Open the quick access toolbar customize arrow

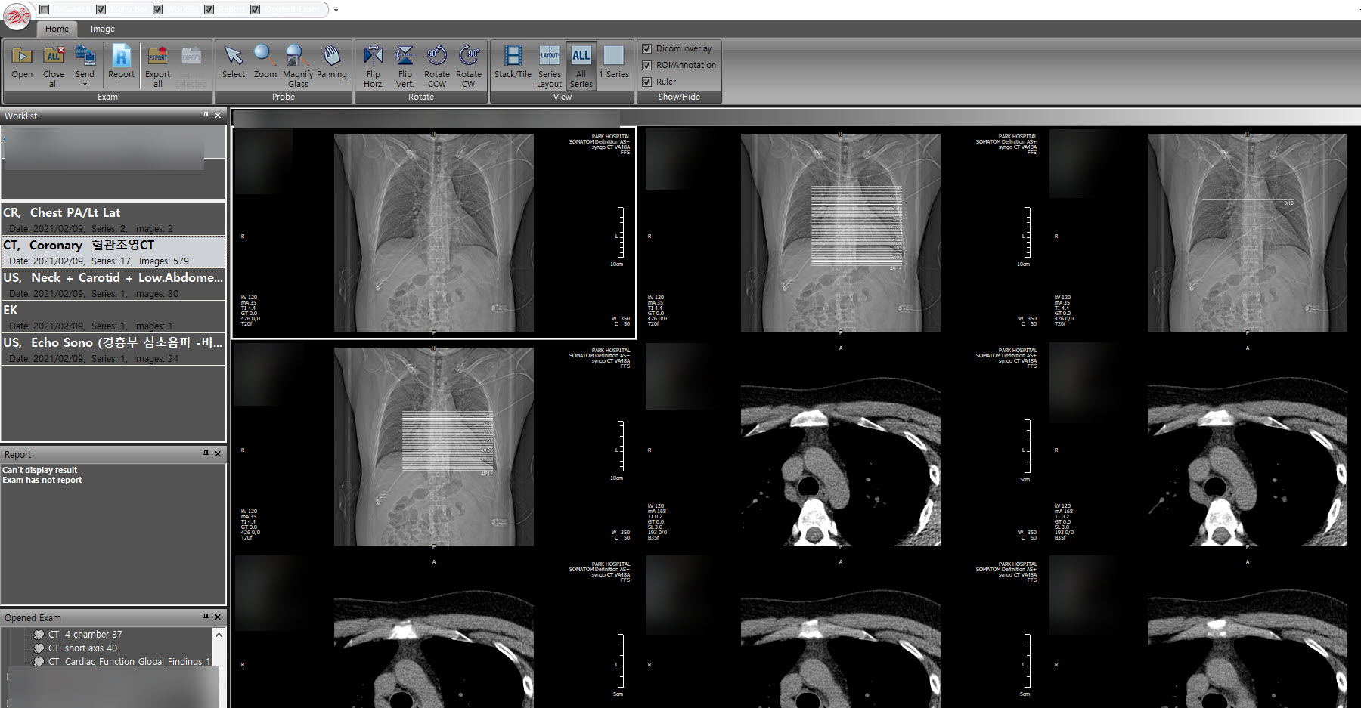coord(336,10)
